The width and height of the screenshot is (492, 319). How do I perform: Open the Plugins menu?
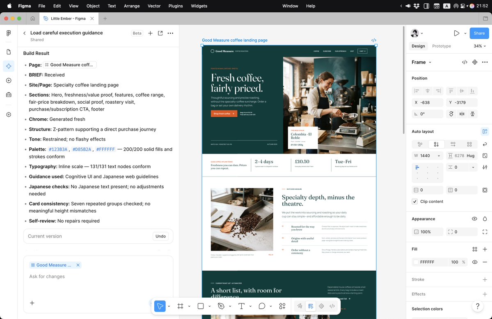coord(175,6)
